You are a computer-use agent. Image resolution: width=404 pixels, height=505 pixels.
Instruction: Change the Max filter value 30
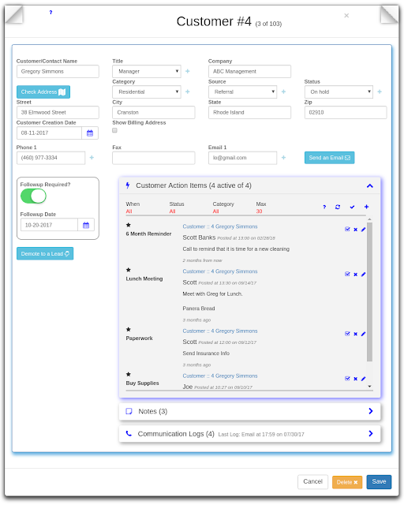(x=259, y=211)
